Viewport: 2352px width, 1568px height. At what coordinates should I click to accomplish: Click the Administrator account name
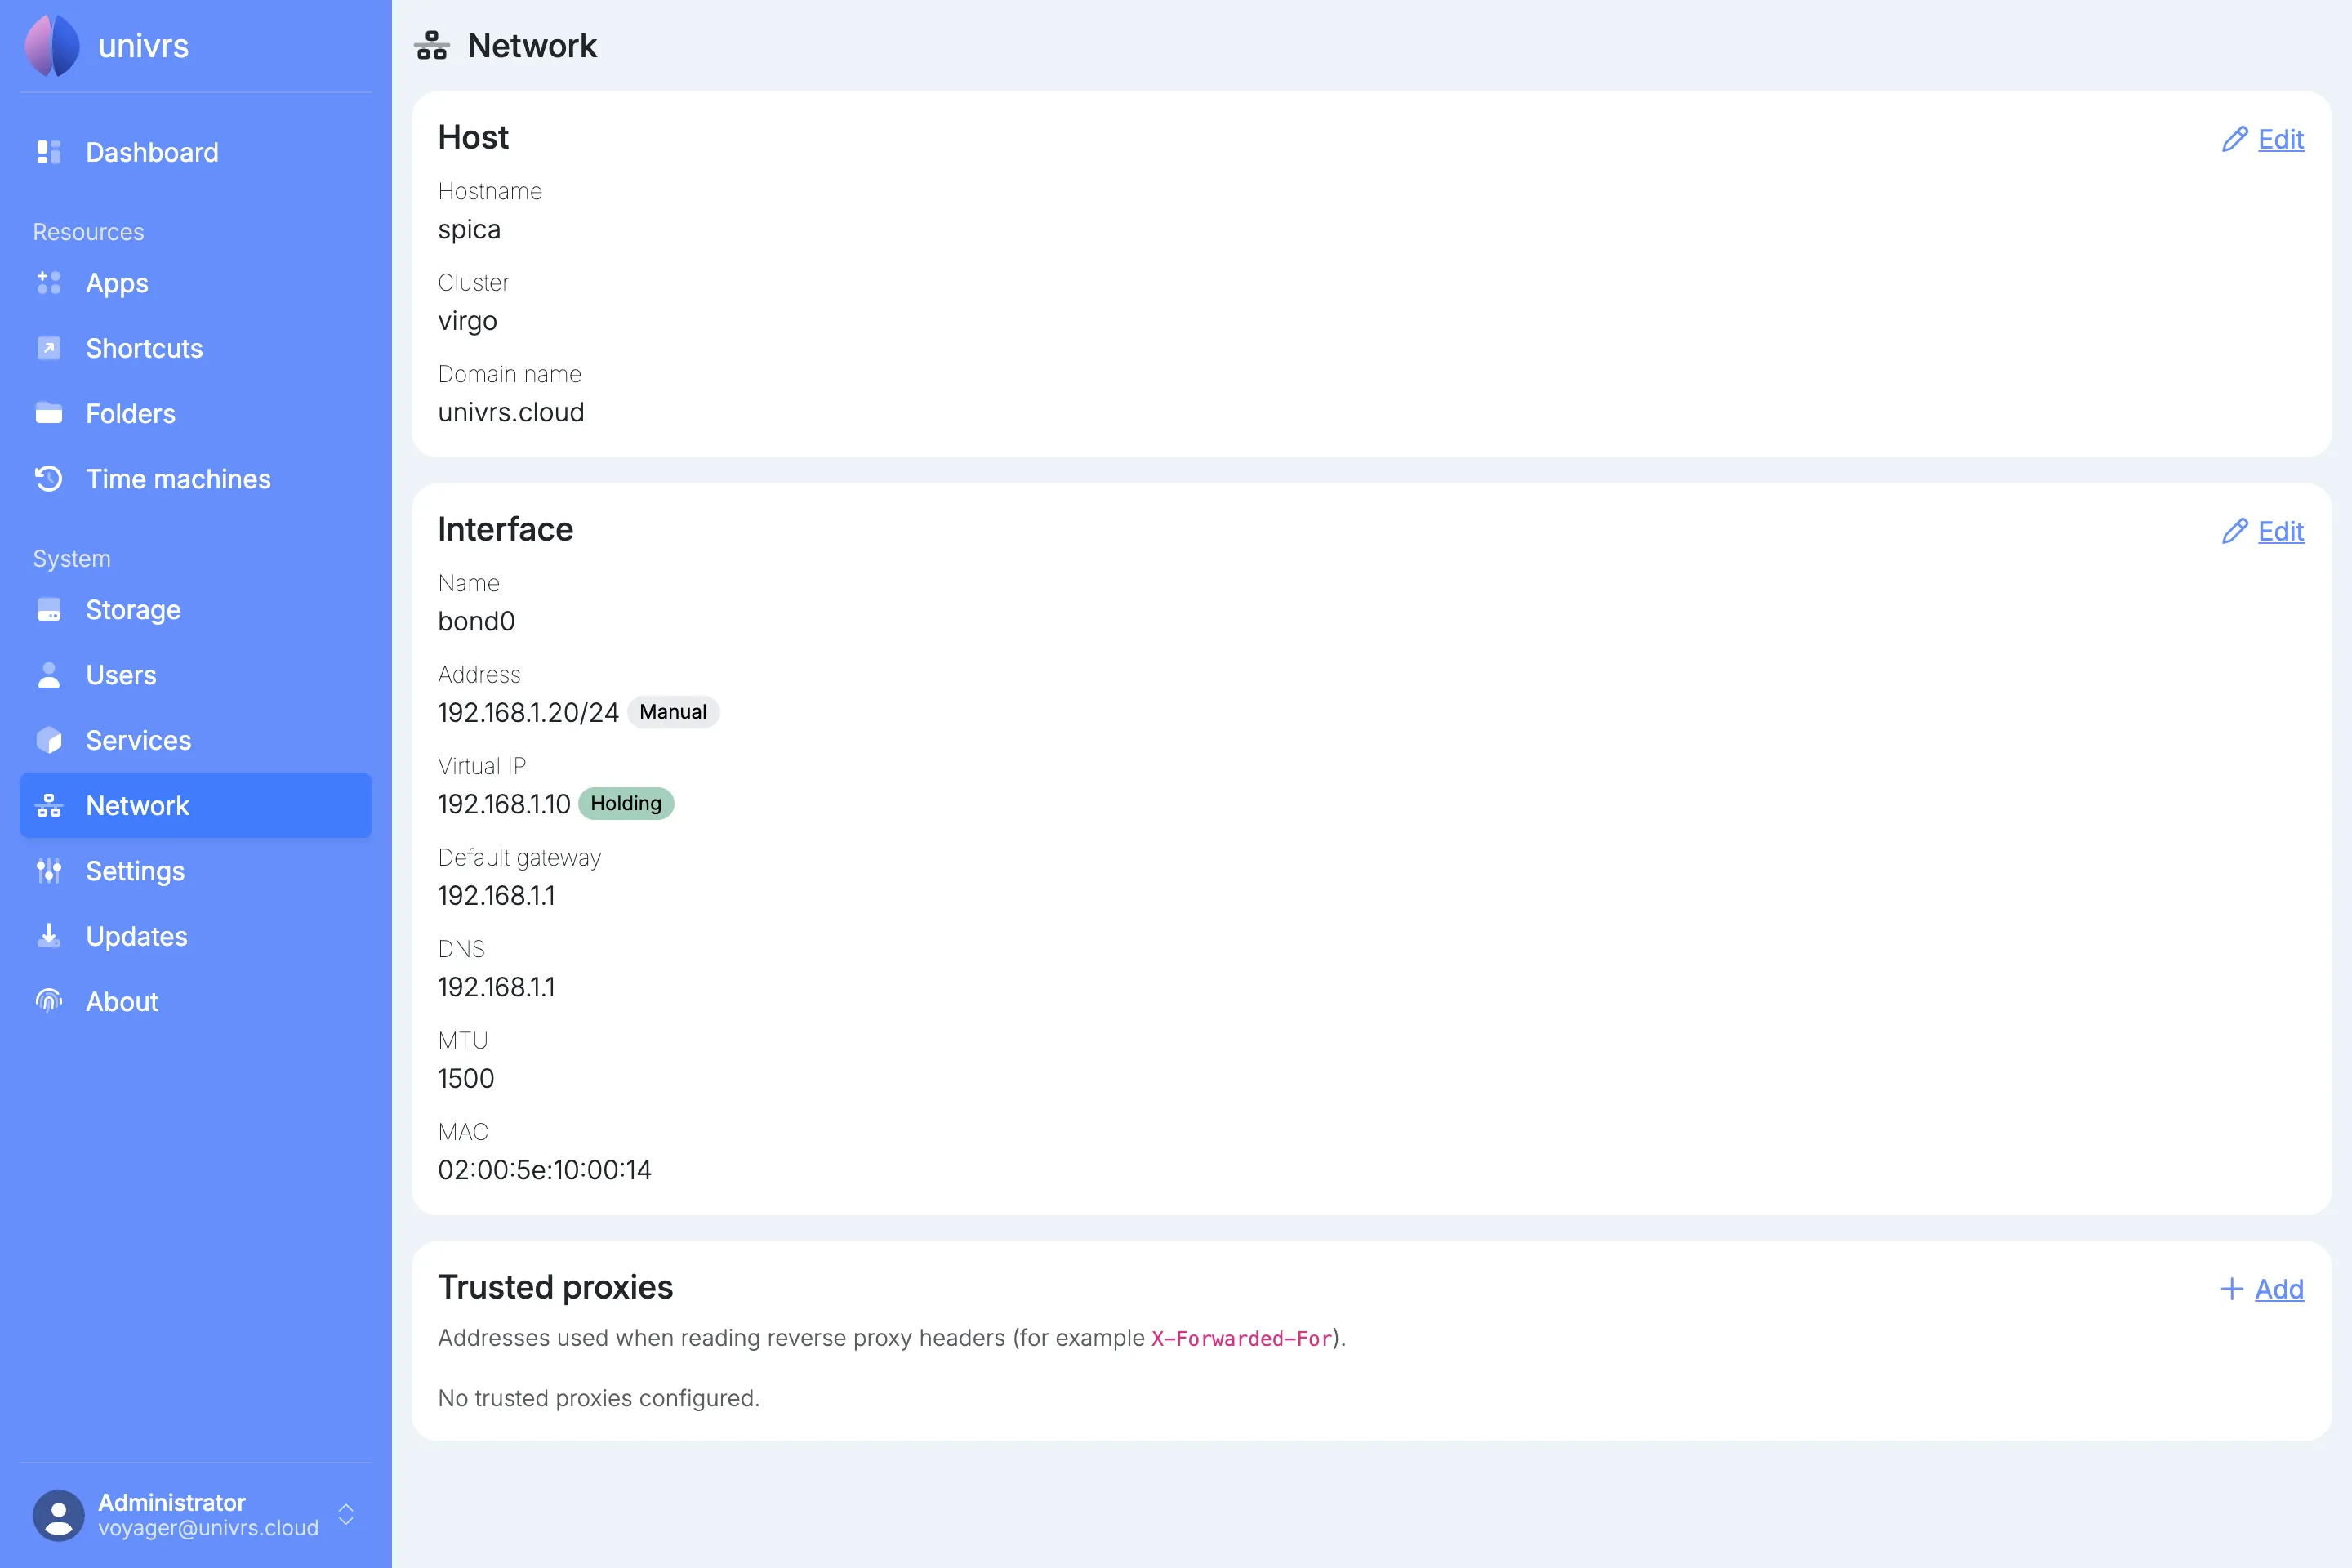[171, 1502]
